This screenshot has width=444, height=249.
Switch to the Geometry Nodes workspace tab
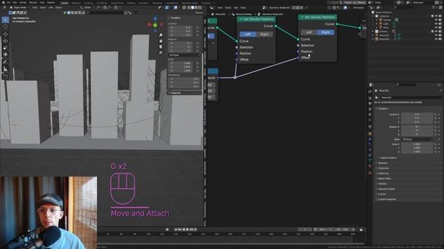click(x=189, y=3)
